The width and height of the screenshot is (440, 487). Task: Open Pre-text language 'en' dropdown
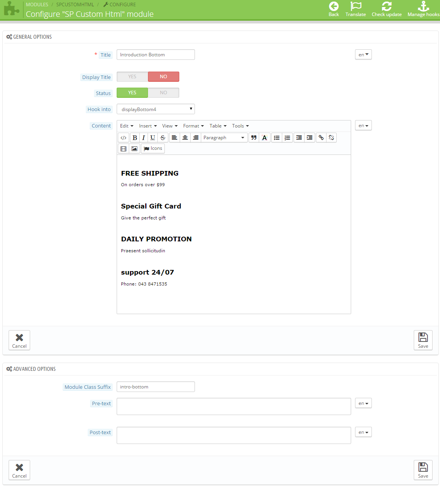point(363,403)
